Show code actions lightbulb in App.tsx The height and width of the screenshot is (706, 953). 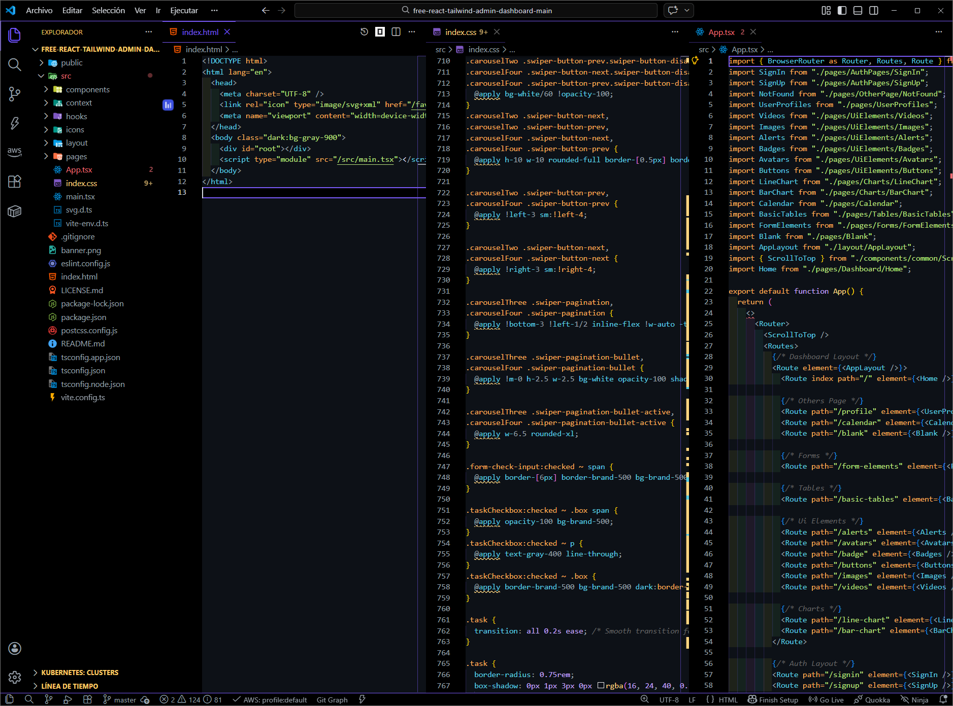[x=695, y=60]
